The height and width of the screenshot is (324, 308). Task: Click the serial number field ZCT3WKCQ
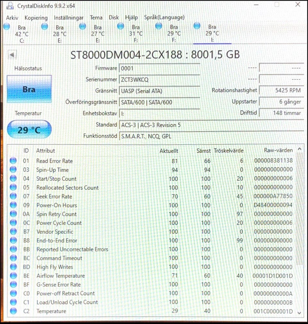pos(159,80)
